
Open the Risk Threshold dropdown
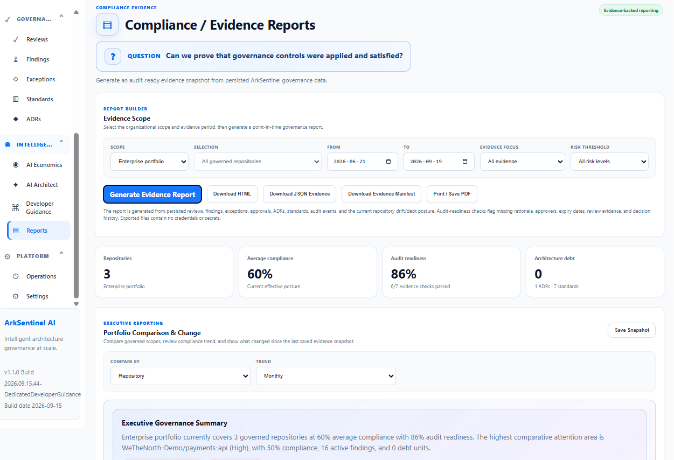point(609,162)
